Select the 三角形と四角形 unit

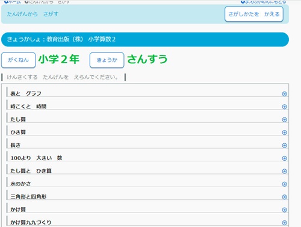147,194
